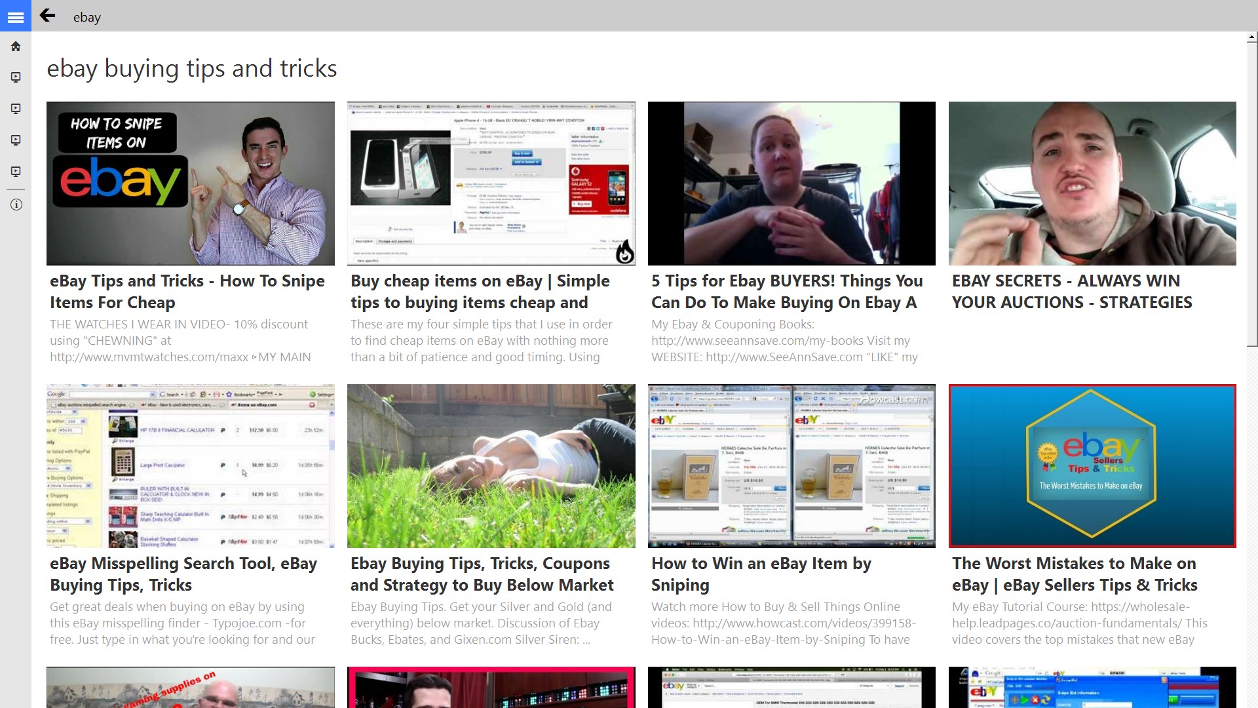Select the second video playlist sidebar icon
Screen dimensions: 1258x708
(x=16, y=109)
